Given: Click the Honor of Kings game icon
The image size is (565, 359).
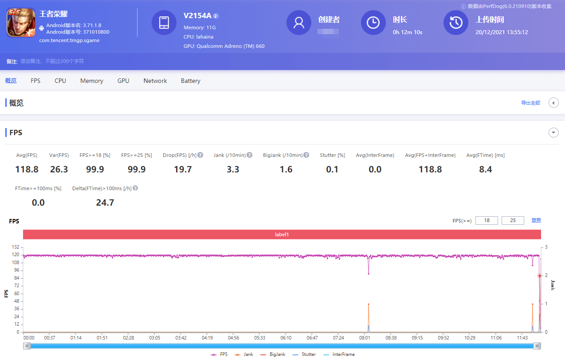Looking at the screenshot, I should pos(21,23).
